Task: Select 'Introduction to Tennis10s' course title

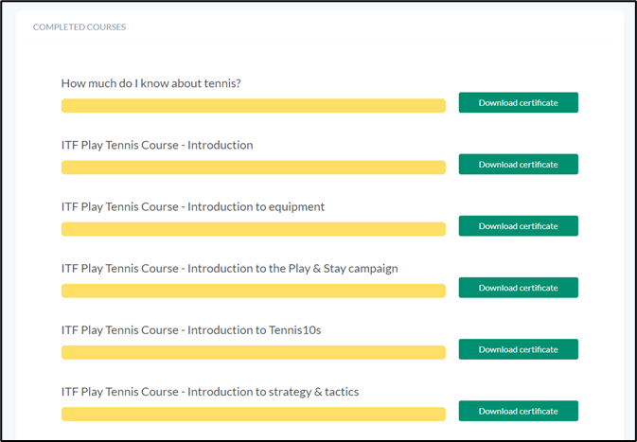Action: click(191, 330)
